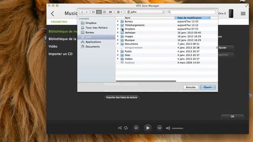Select john home folder in sidebar
The image size is (253, 142).
click(x=96, y=37)
